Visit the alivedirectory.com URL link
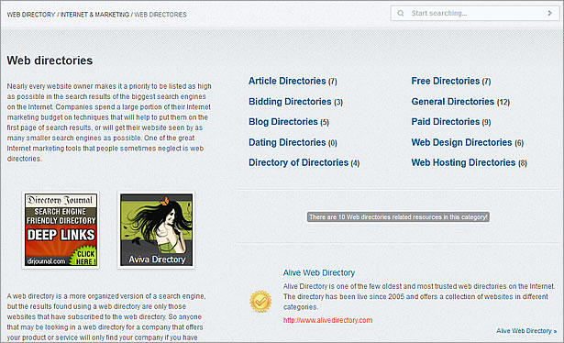The image size is (564, 343). click(x=327, y=320)
